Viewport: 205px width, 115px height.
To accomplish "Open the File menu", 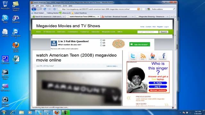I will 33,6.
